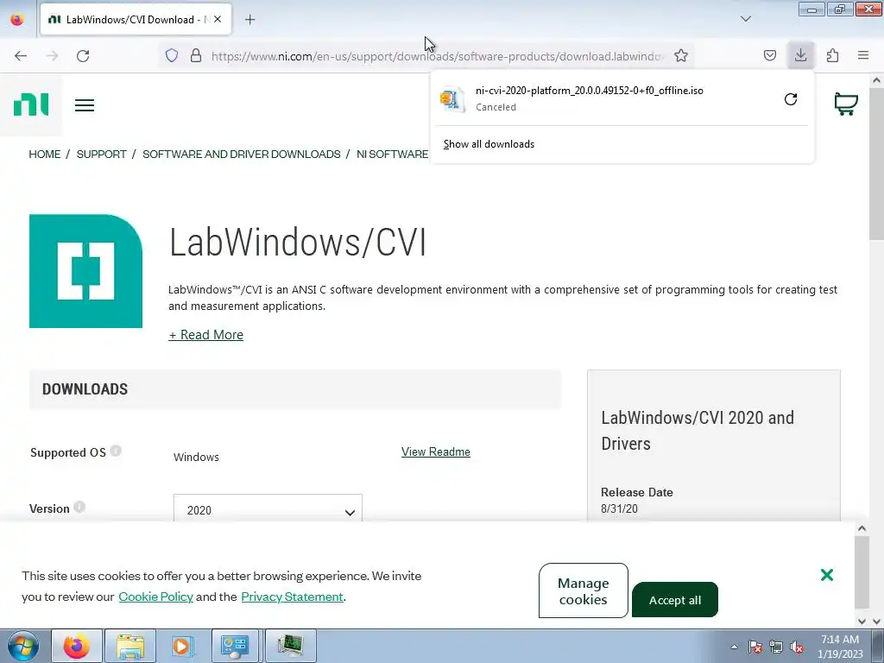Reload the current page

point(83,56)
